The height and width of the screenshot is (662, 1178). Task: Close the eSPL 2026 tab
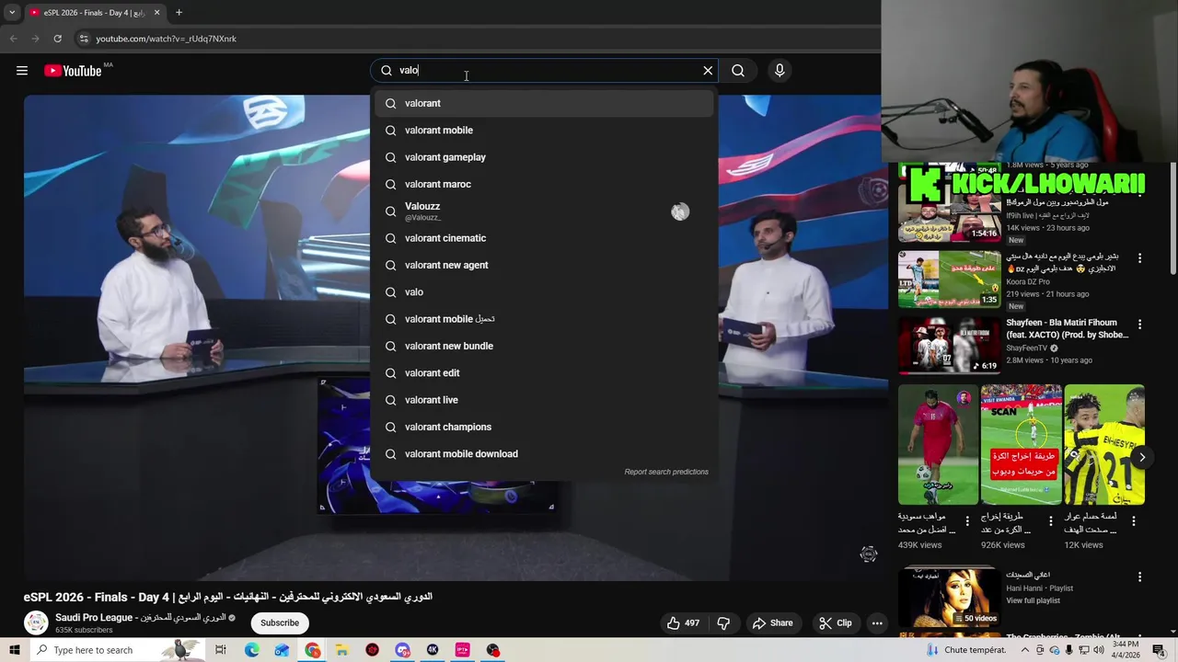(156, 13)
